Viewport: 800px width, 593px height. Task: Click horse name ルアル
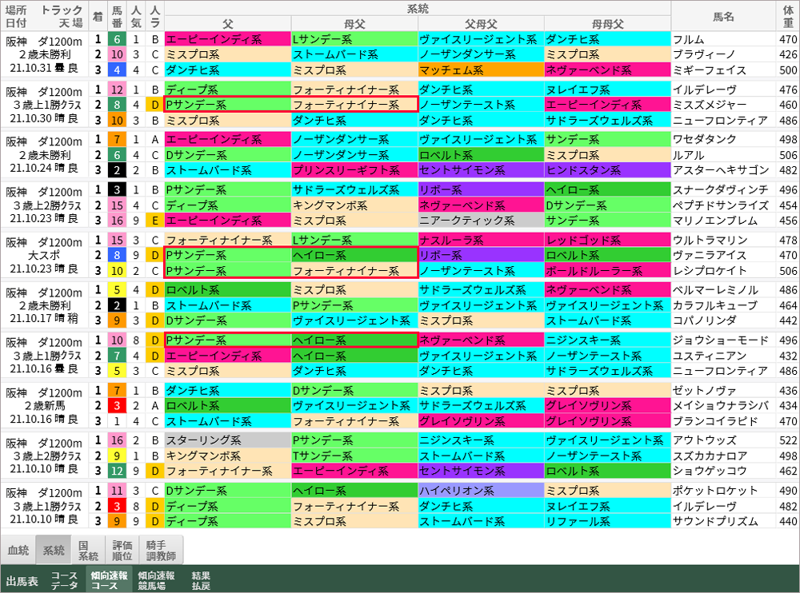click(688, 155)
